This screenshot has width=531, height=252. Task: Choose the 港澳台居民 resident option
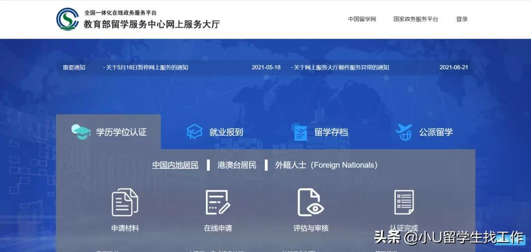[x=237, y=165]
